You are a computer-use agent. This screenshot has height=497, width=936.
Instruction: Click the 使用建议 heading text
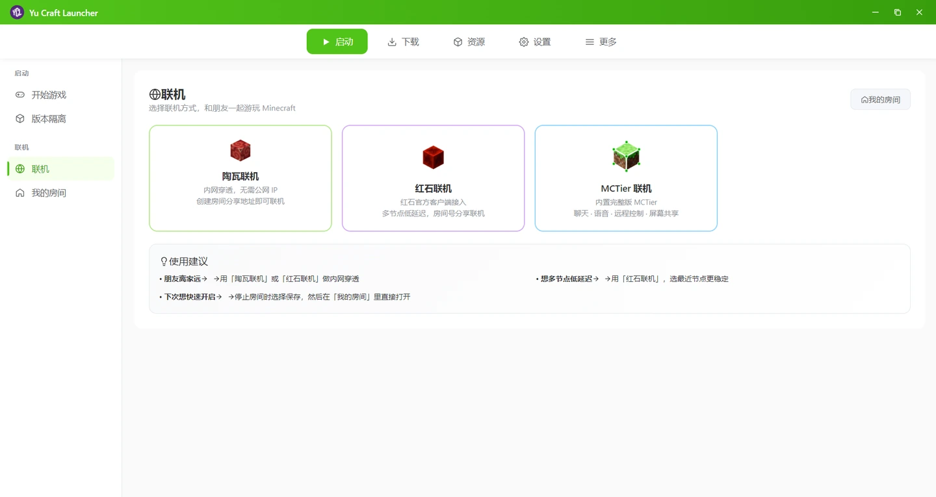tap(188, 261)
